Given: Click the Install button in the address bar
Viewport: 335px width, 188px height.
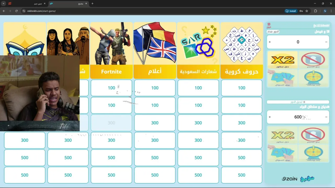Looking at the screenshot, I should click(x=291, y=11).
